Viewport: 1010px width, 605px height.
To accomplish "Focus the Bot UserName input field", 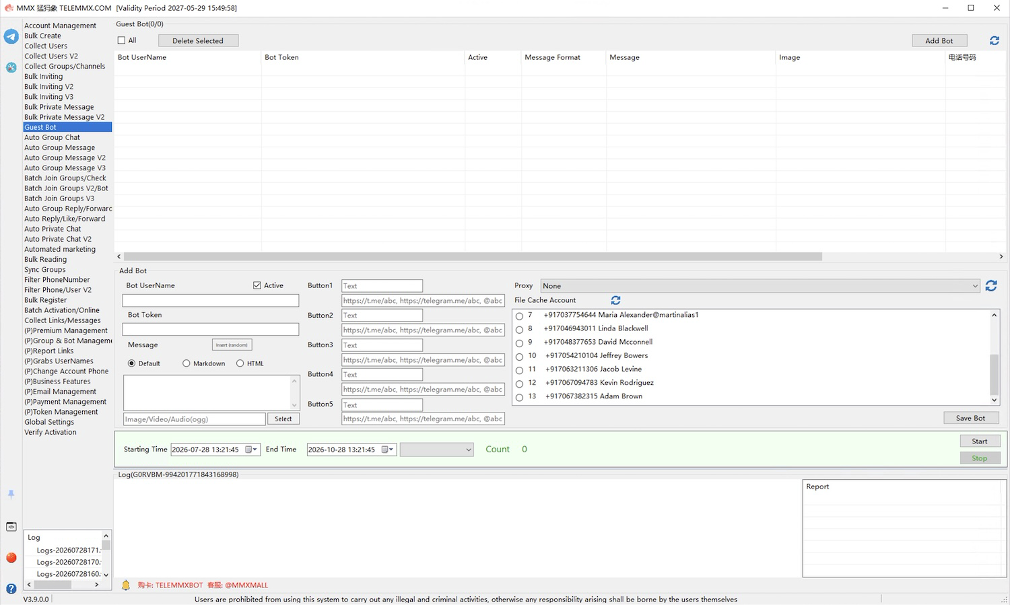I will (x=211, y=301).
